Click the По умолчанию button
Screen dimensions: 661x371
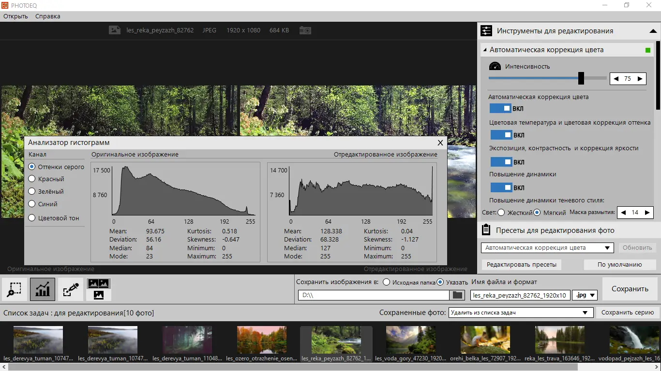coord(620,265)
